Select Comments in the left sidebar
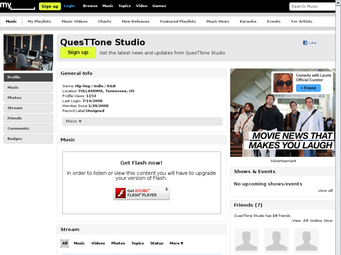 28,128
